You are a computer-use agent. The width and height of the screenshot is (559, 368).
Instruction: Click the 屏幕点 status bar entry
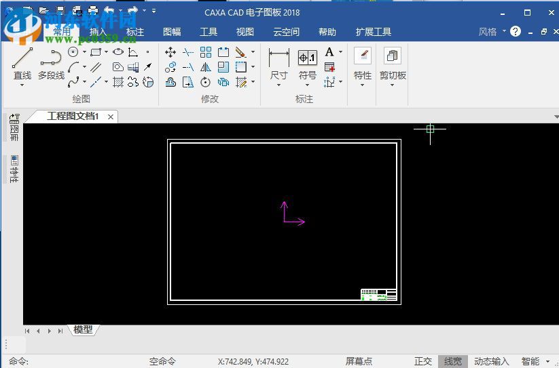[x=359, y=361]
